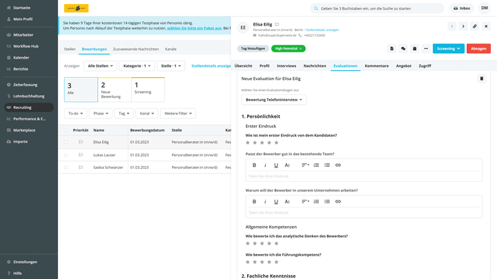497x279 pixels.
Task: Open the calendar icon in candidate toolbar
Action: (415, 49)
